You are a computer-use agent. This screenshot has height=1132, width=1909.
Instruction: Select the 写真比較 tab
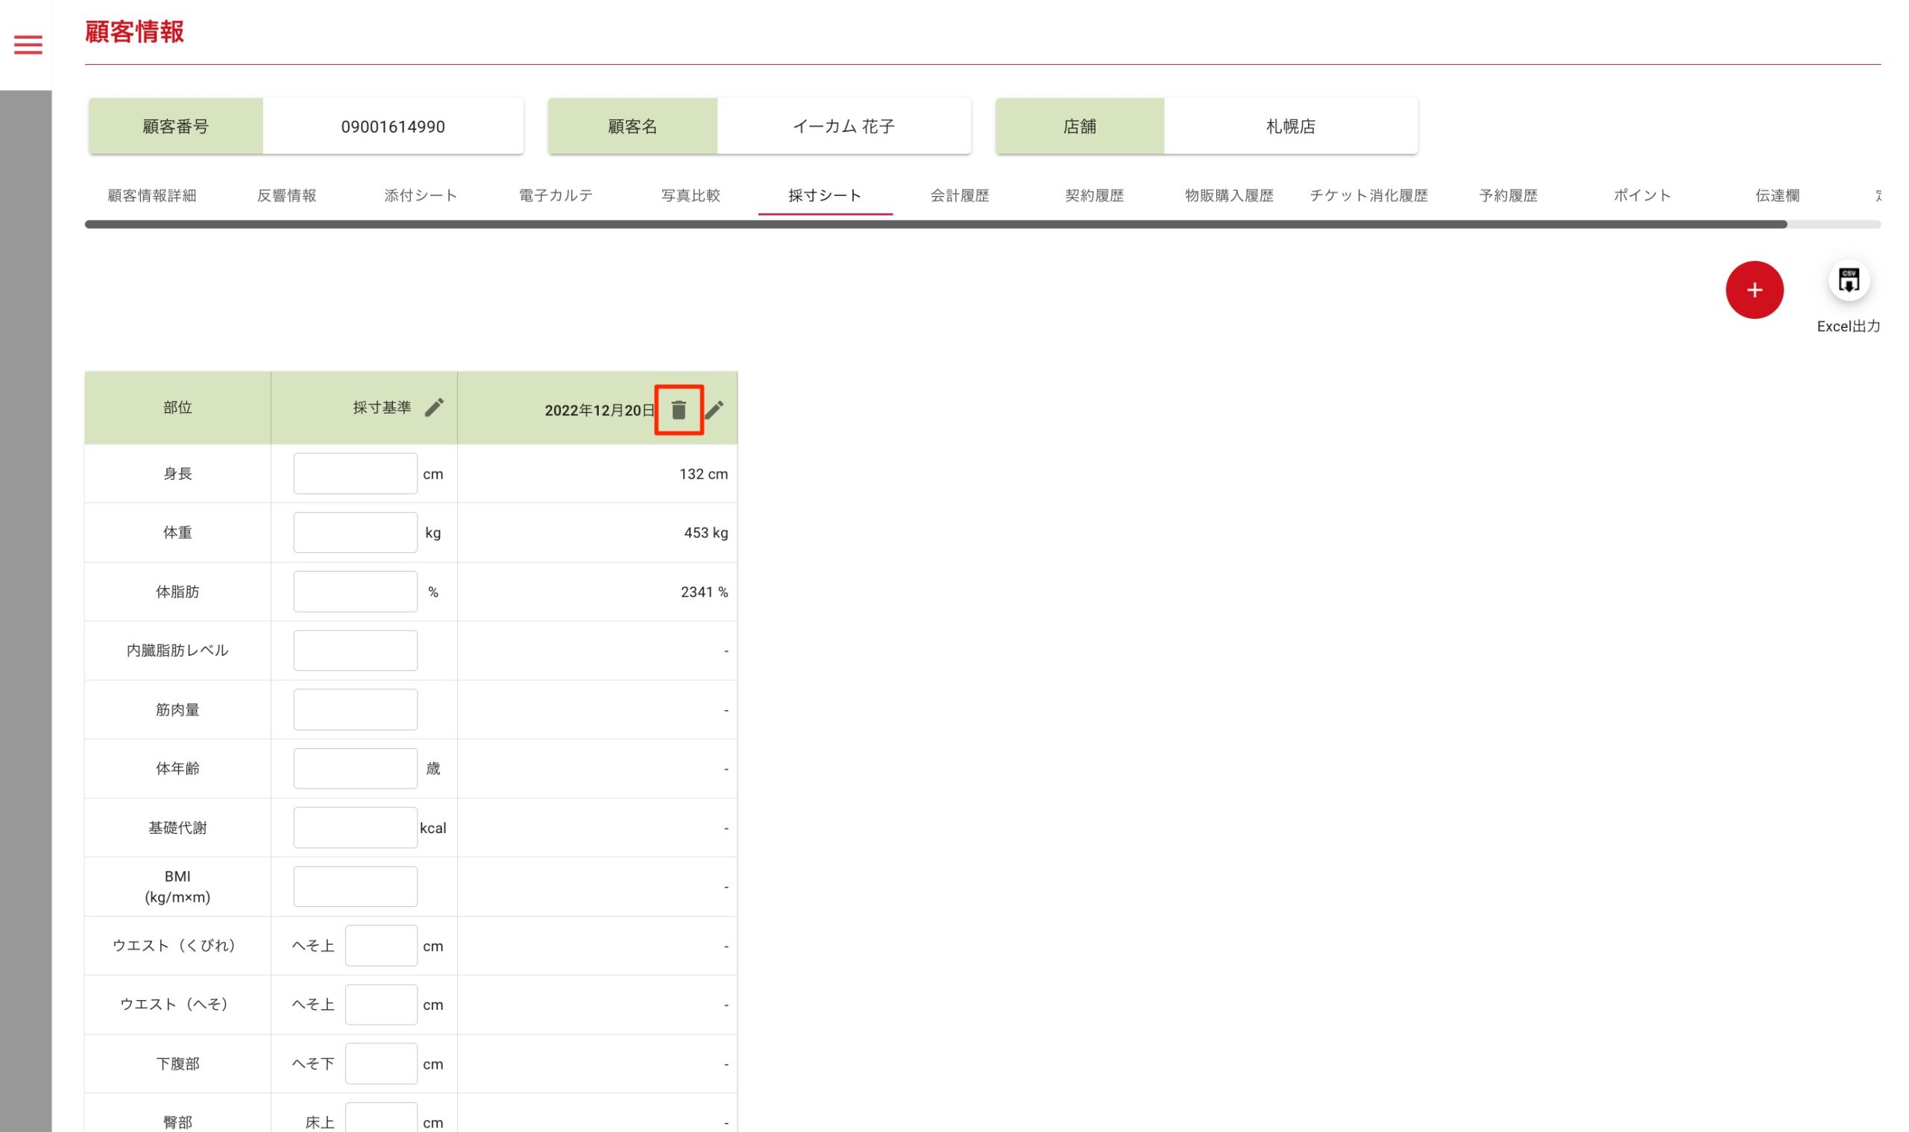click(x=690, y=195)
